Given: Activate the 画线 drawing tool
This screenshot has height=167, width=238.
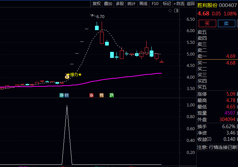Looking at the screenshot, I should [x=143, y=4].
